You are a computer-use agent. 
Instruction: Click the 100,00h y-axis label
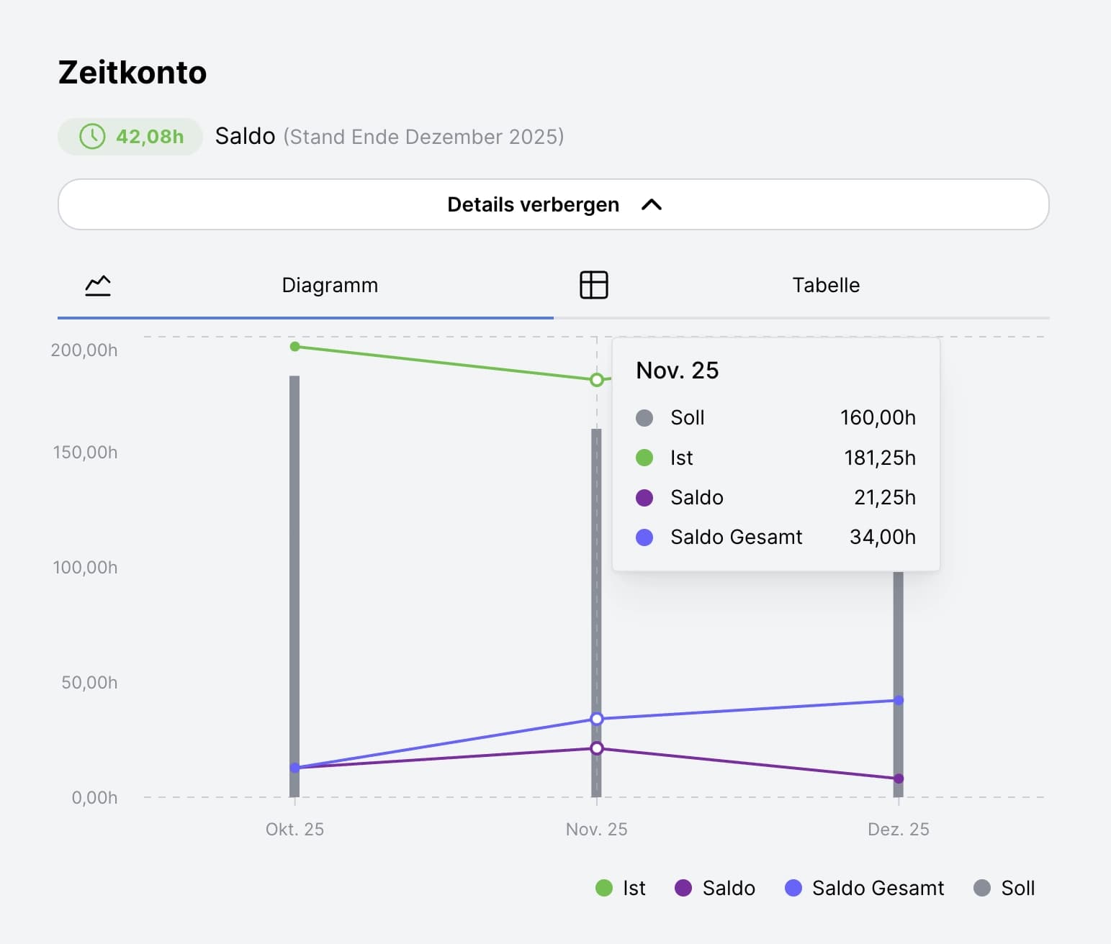pos(85,568)
